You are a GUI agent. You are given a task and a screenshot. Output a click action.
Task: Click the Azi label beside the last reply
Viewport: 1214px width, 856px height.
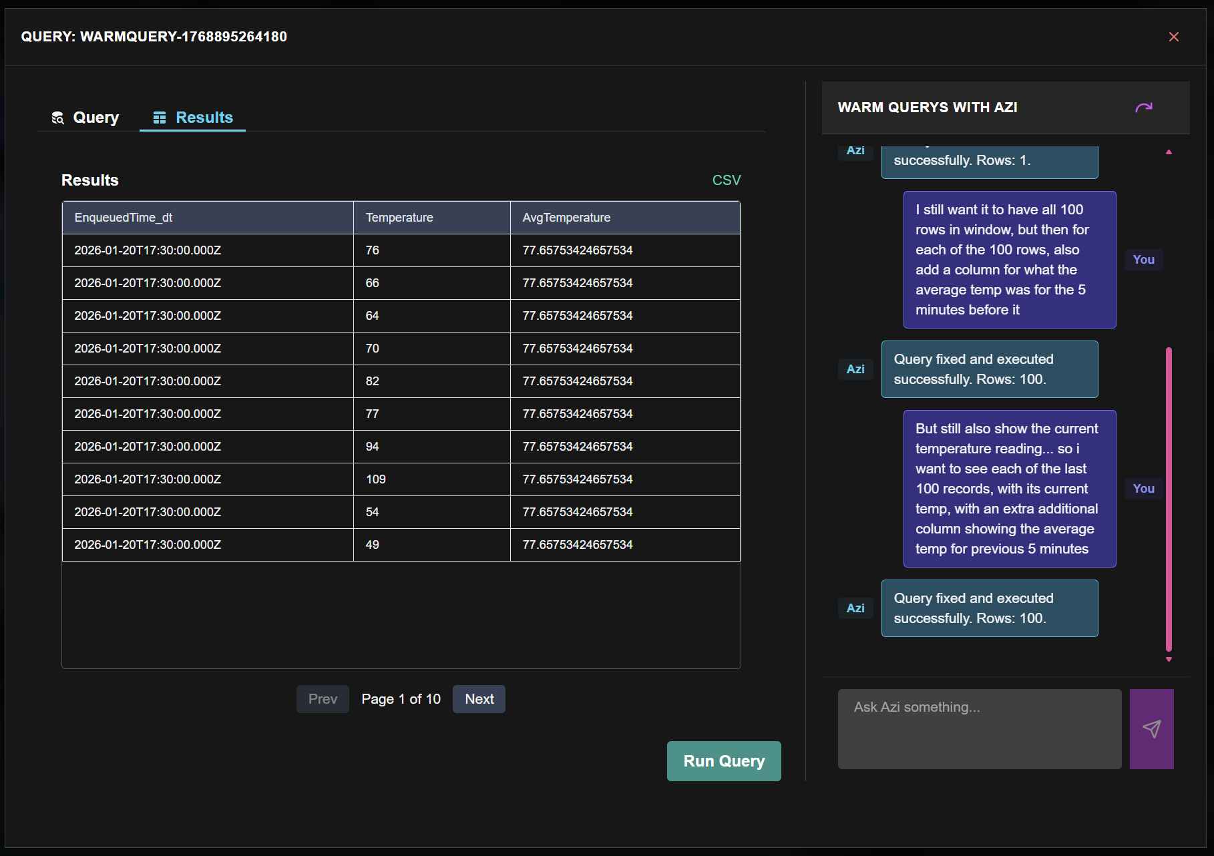pos(855,608)
